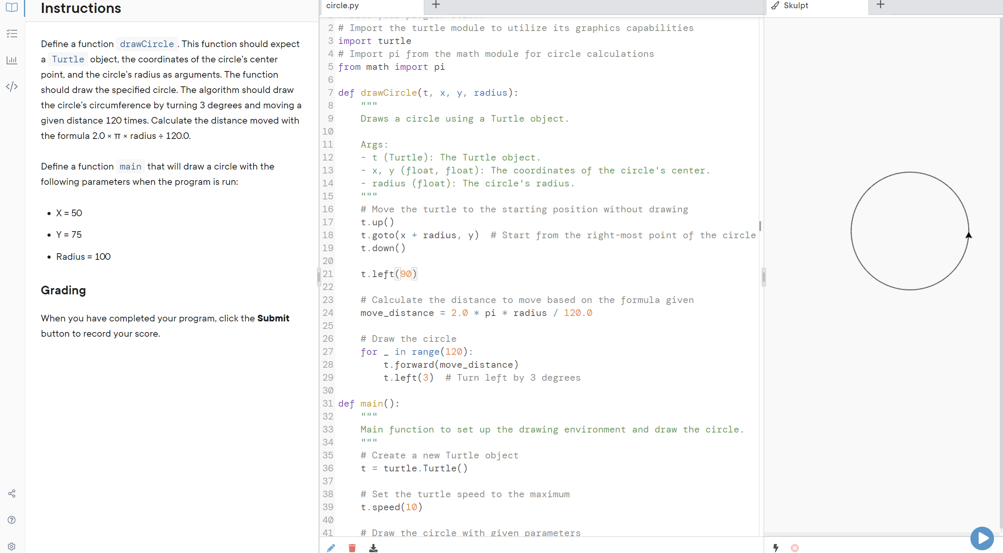Open the bar chart progress icon
Screen dimensions: 1003x553
[12, 60]
